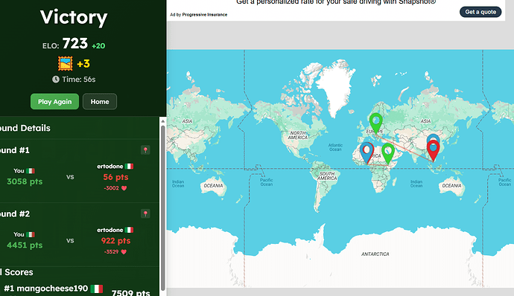Viewport: 514px width, 296px height.
Task: Click Italy flag beside ertodone in Round #1
Action: click(x=129, y=167)
